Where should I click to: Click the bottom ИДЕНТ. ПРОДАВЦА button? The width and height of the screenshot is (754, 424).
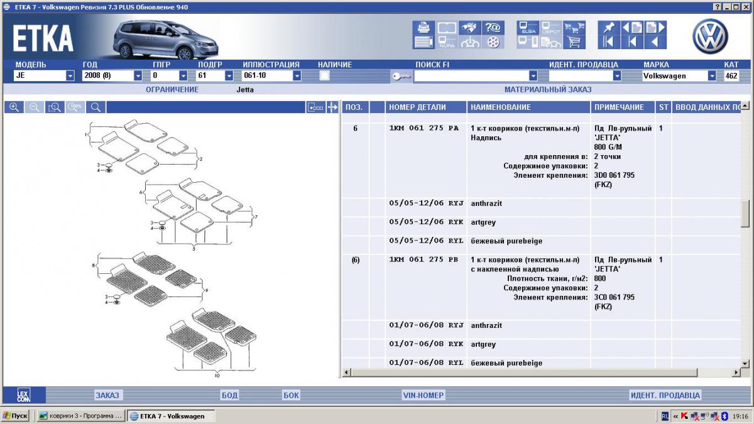tap(665, 395)
